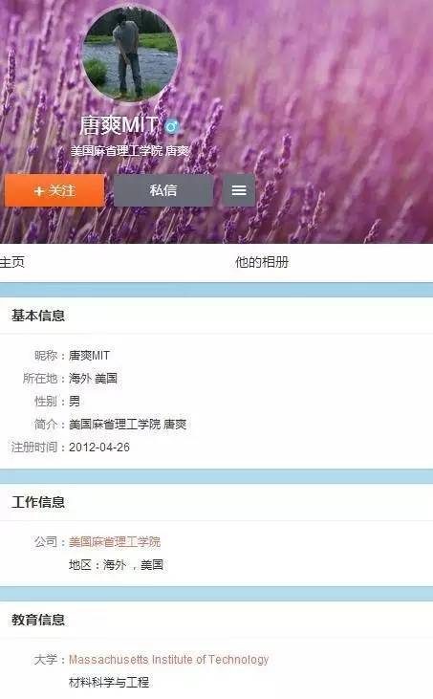
Task: Click the male gender icon beside 唐爽MIT
Action: (x=171, y=126)
